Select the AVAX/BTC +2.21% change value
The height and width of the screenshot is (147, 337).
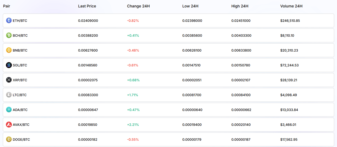click(x=133, y=125)
